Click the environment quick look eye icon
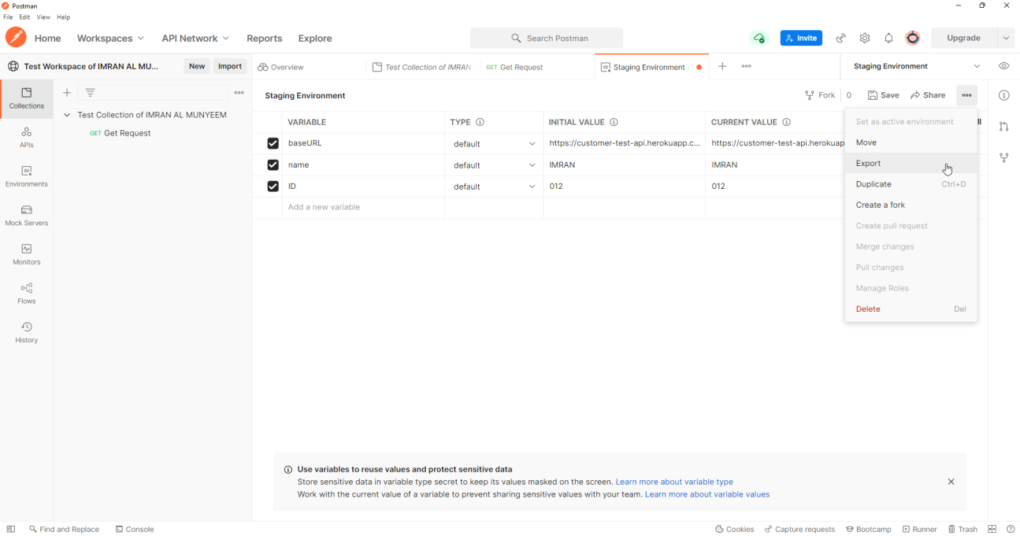This screenshot has height=536, width=1020. pyautogui.click(x=1004, y=66)
